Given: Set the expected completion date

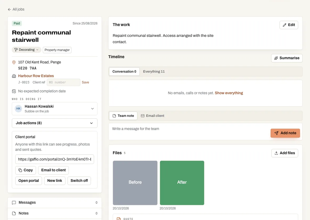Looking at the screenshot, I should tap(42, 91).
